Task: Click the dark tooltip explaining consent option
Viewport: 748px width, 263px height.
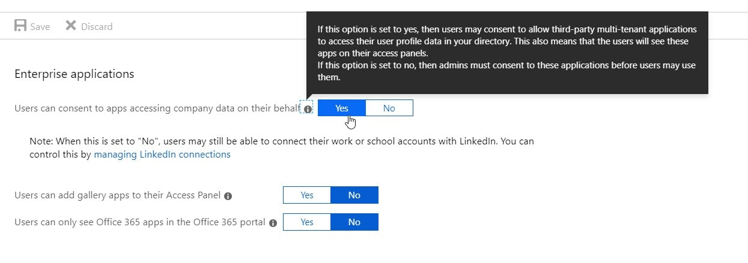Action: (x=506, y=53)
